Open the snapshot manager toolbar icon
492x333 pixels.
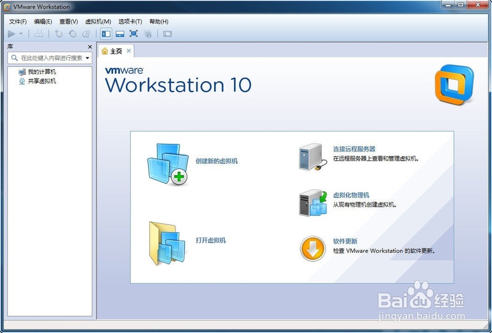point(87,33)
